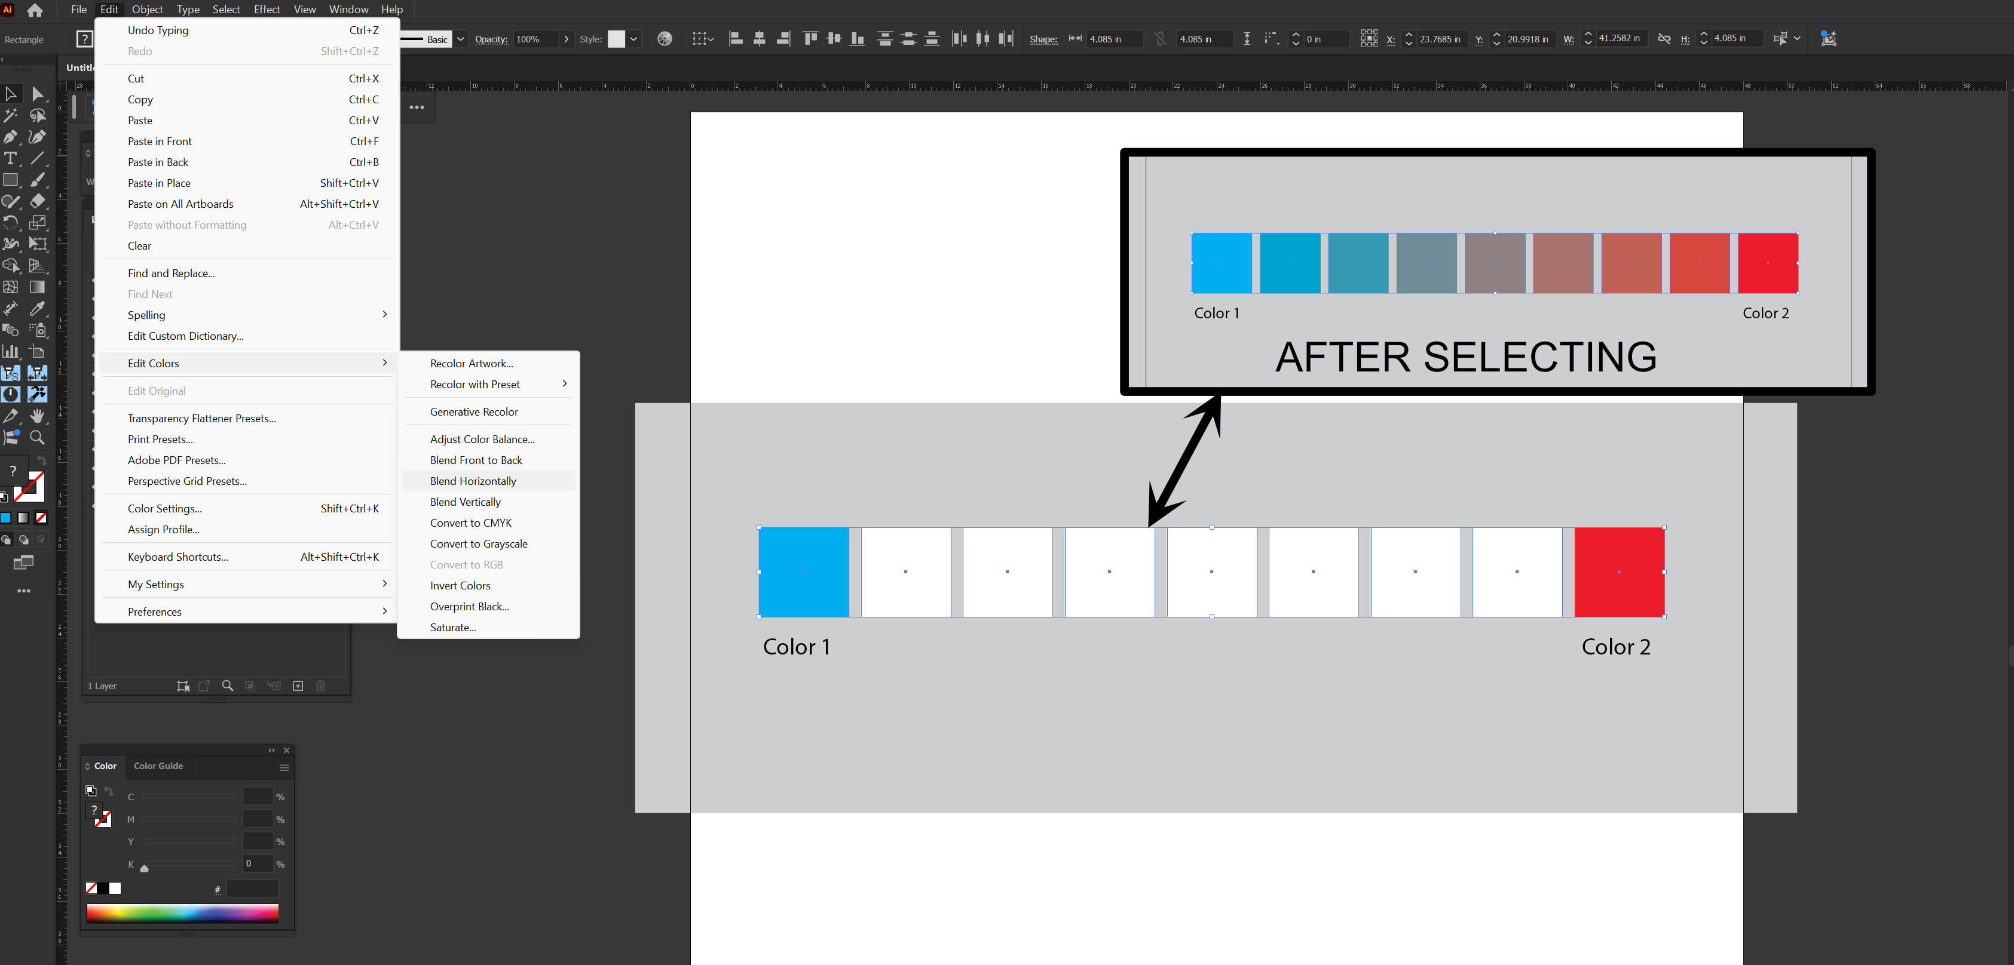Set Color fill mode in toolbar
Screen dimensions: 2014x965
(x=6, y=517)
